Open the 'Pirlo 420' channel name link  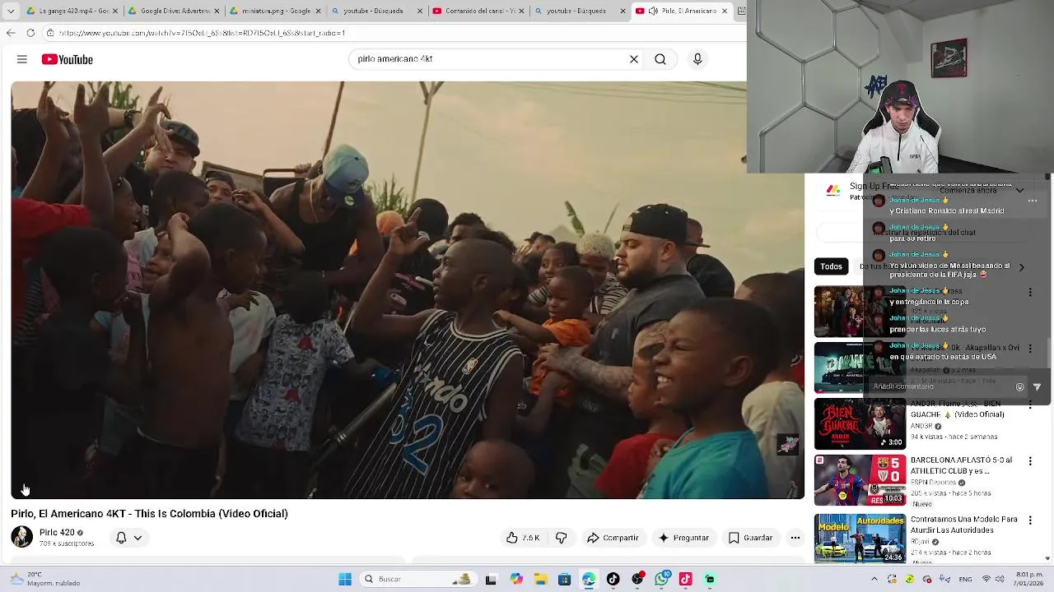tap(57, 533)
